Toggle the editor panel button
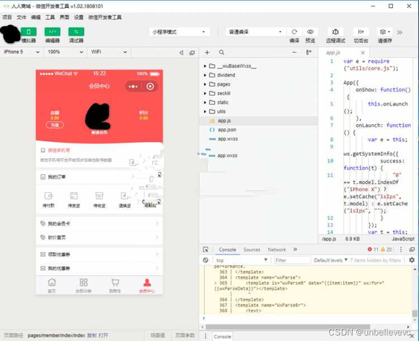Image resolution: width=419 pixels, height=341 pixels. point(53,32)
